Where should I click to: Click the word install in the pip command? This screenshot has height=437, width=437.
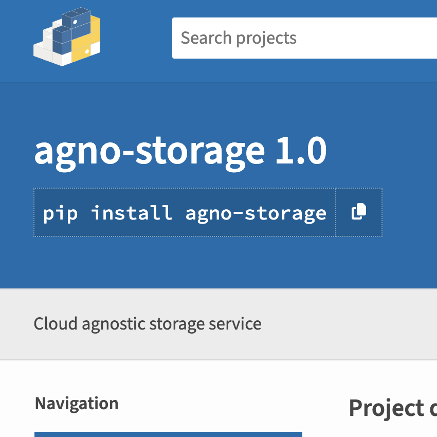[x=132, y=212]
